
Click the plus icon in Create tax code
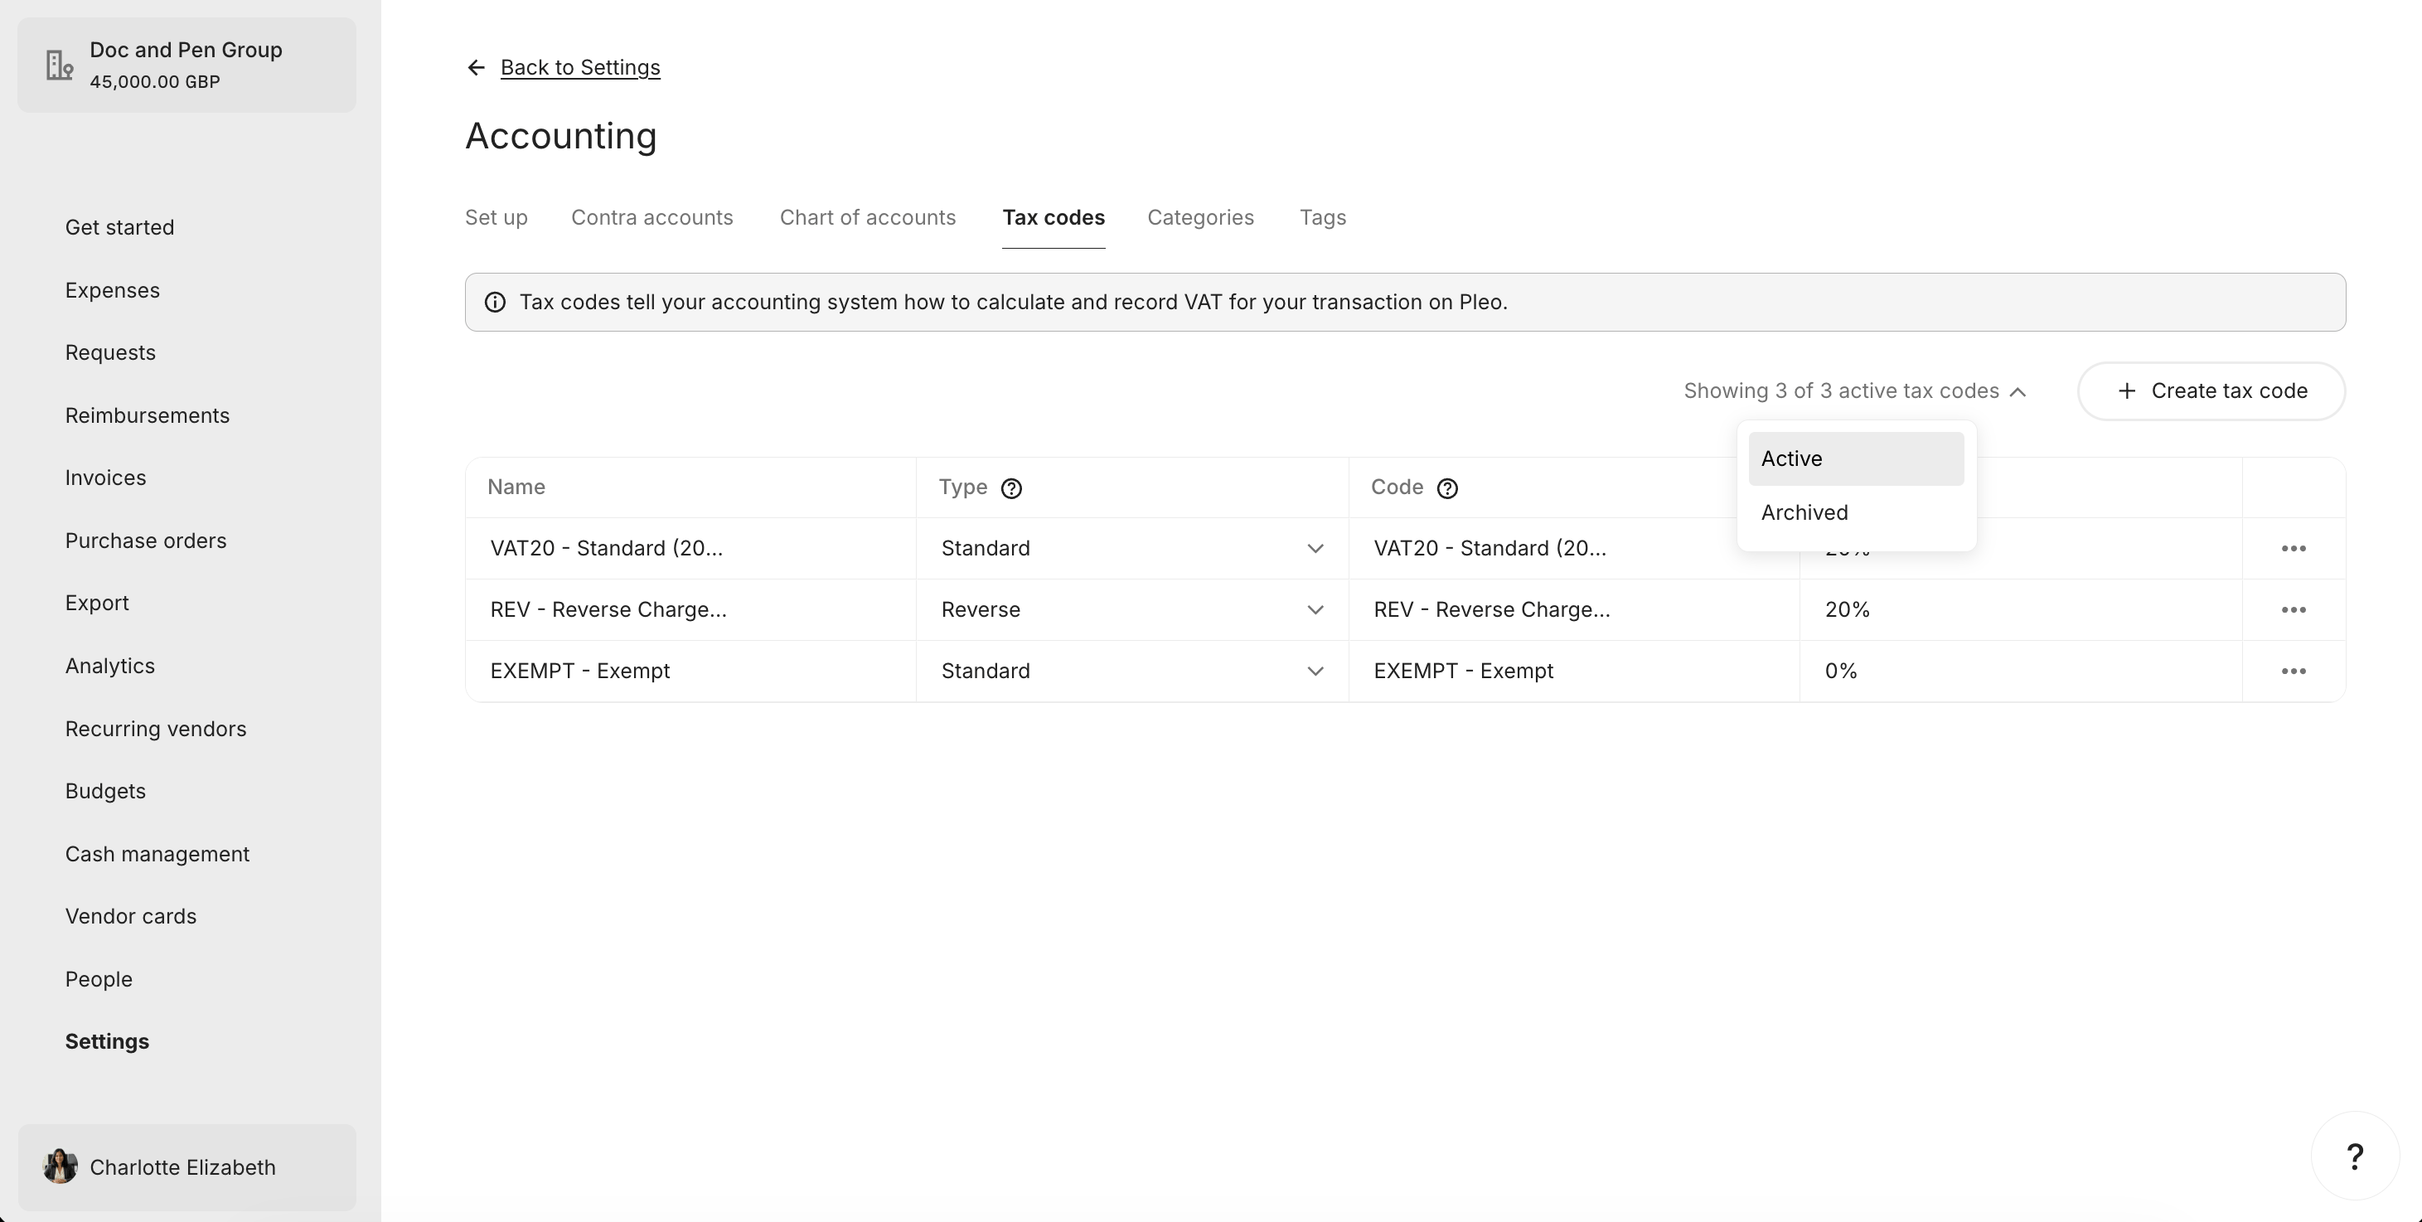pyautogui.click(x=2126, y=390)
